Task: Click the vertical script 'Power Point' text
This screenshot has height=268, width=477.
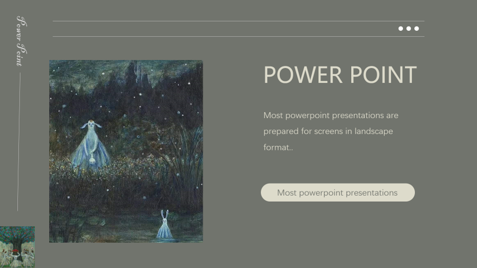Action: [x=21, y=42]
